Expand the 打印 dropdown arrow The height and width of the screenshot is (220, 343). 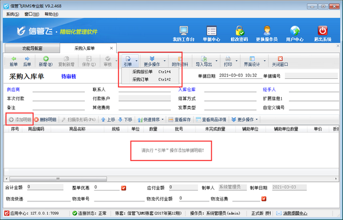(236, 61)
